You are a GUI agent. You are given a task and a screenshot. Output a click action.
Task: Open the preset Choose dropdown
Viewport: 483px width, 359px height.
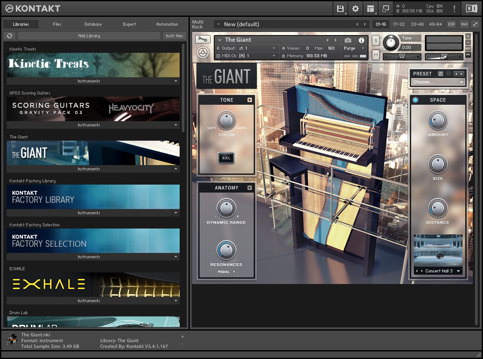(x=438, y=82)
